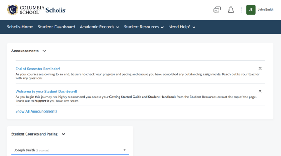Collapse the Announcements section chevron
This screenshot has height=156, width=281.
coord(44,51)
